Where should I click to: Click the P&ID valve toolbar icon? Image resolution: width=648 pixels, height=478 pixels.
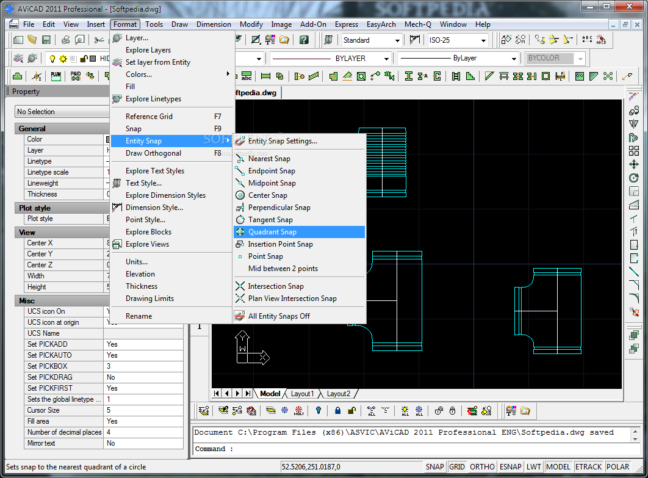pos(75,76)
